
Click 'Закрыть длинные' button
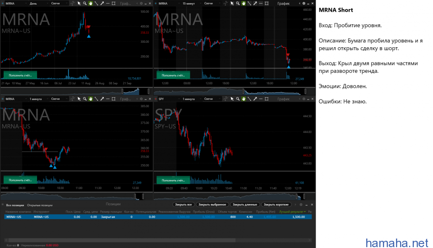244,204
